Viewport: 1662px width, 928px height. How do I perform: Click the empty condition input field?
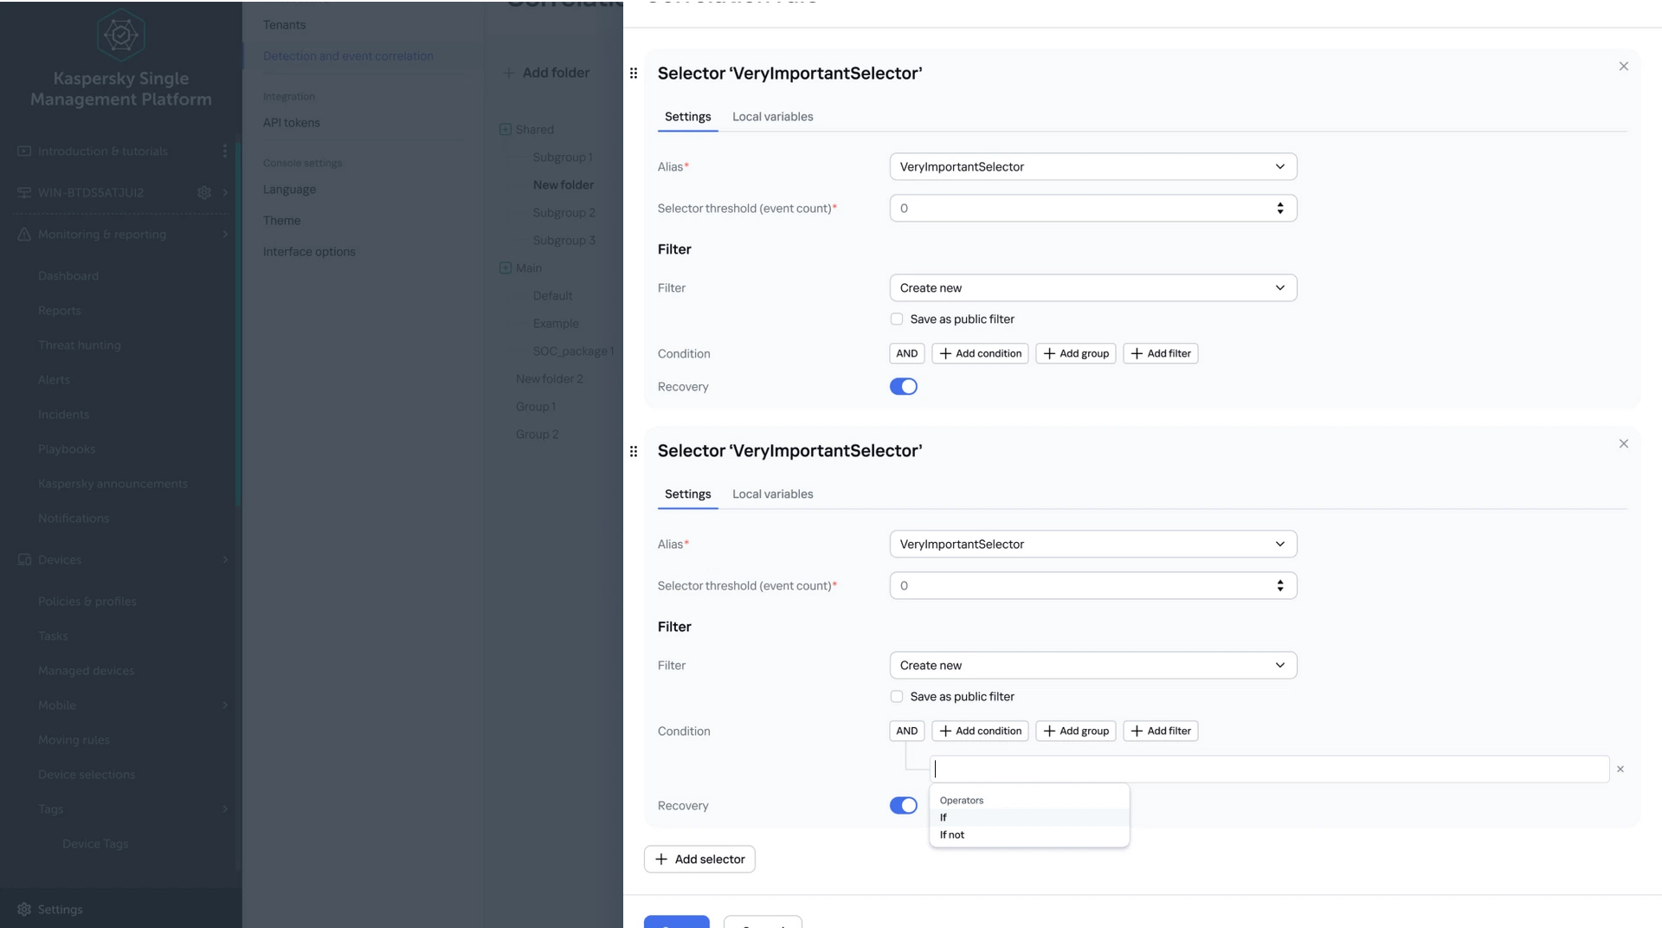[x=1268, y=769]
